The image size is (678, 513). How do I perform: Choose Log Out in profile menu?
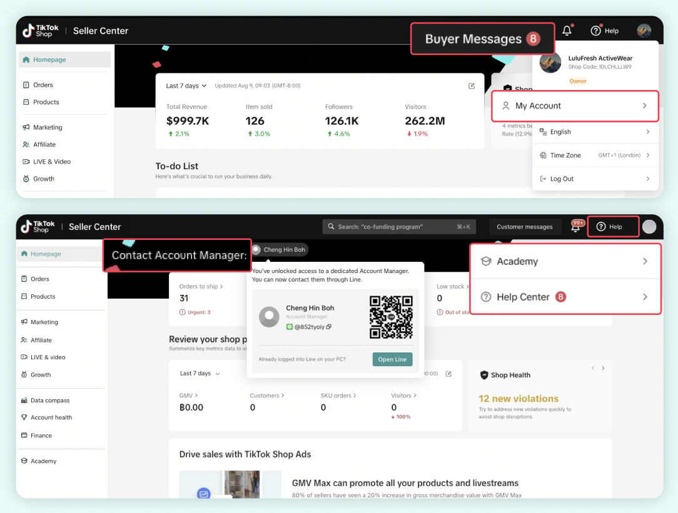(595, 179)
